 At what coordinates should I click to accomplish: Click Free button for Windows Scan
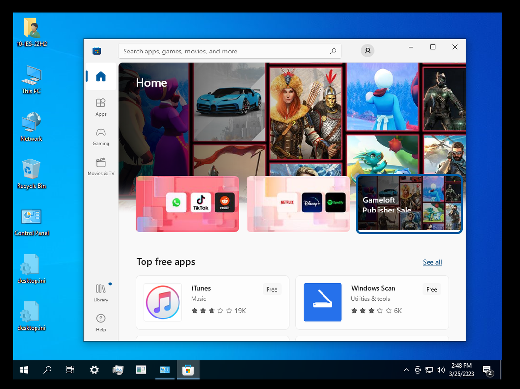tap(431, 289)
